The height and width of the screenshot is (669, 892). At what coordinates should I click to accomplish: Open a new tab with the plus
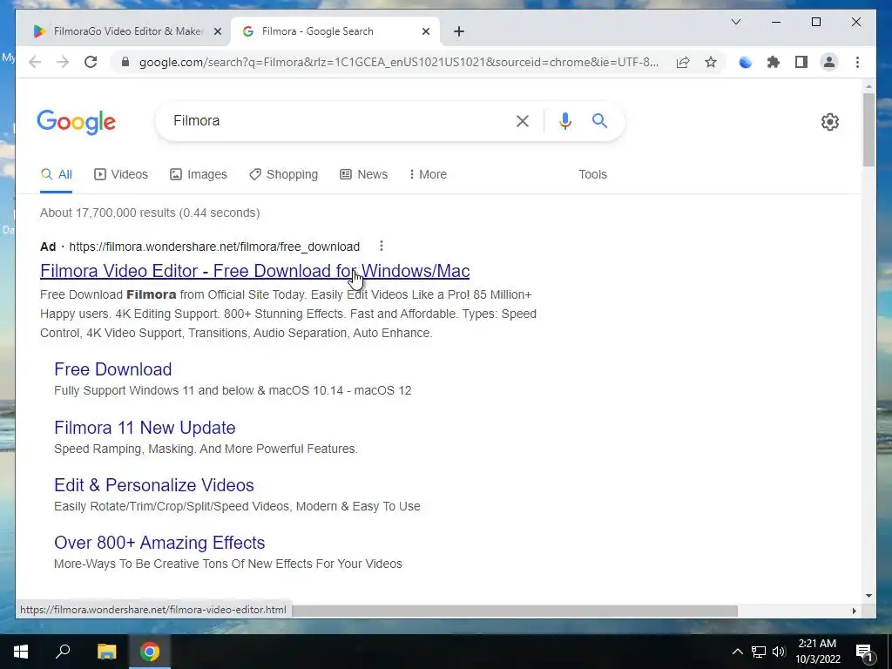459,31
